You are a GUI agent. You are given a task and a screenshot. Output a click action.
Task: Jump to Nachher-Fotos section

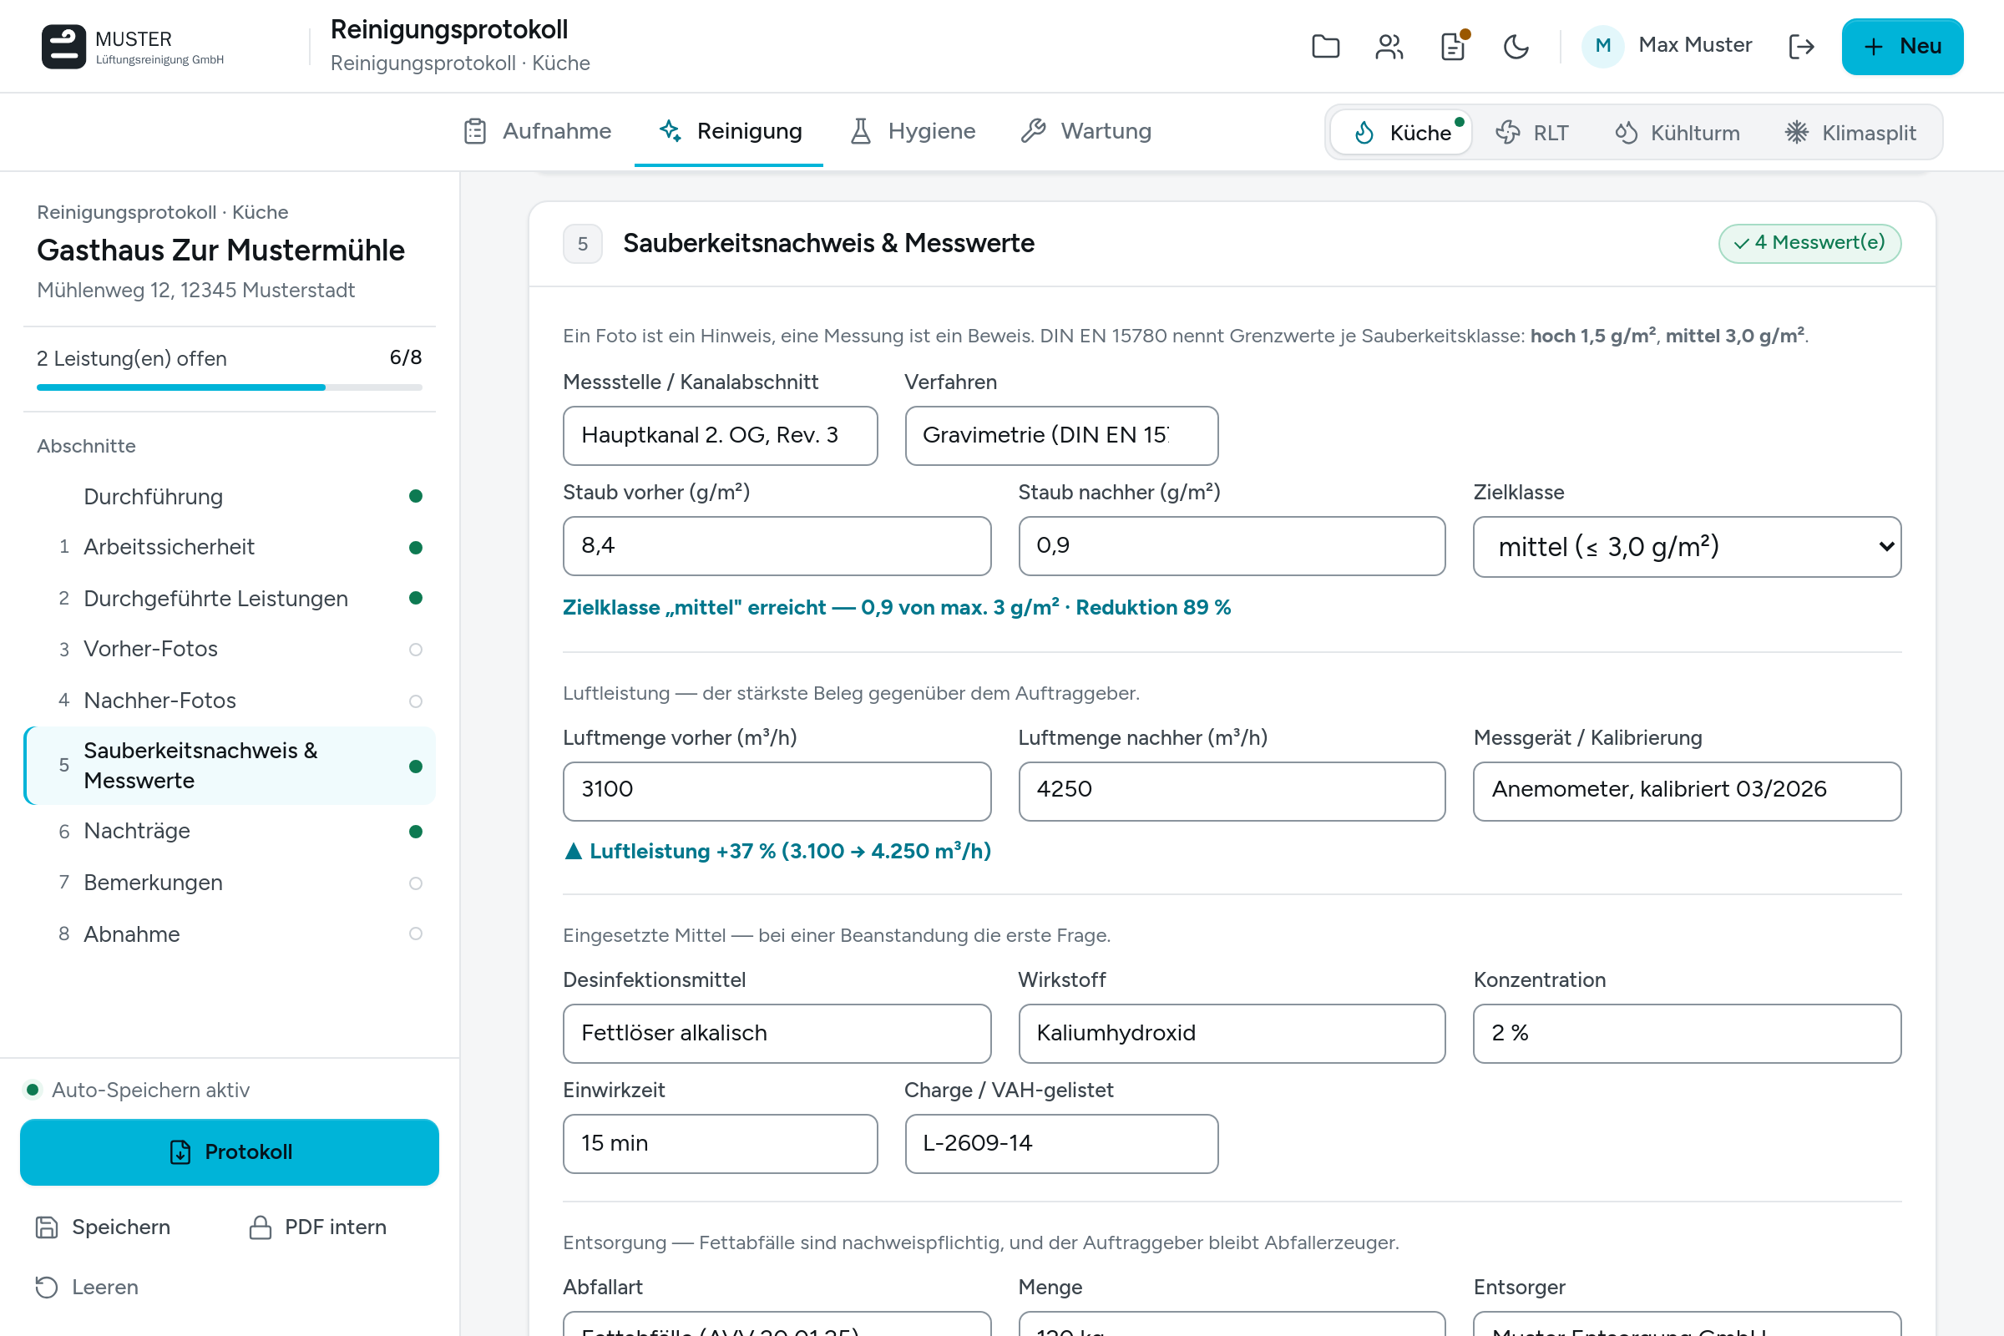point(230,701)
